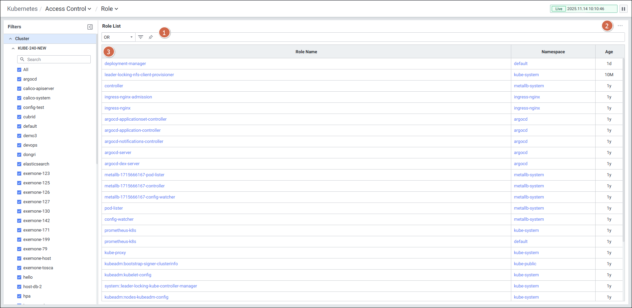Click the search magnifier icon in Filters
This screenshot has height=308, width=632.
point(22,59)
